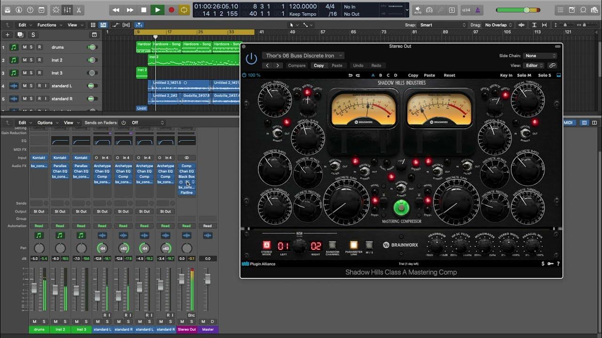Viewport: 602px width, 338px height.
Task: Click the Duplicate Track icon
Action: (20, 35)
